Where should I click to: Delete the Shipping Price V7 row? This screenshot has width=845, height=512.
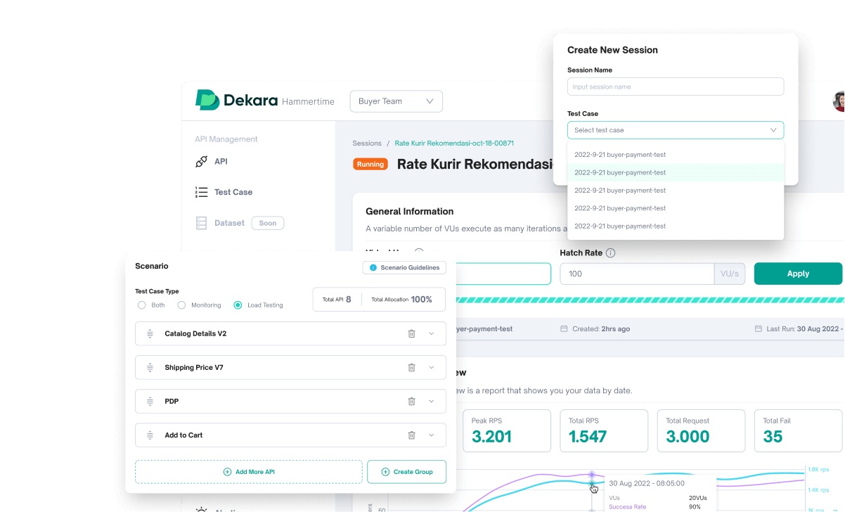[412, 367]
